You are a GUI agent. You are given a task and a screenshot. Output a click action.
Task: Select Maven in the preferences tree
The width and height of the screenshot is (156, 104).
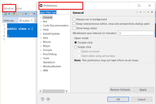[47, 42]
